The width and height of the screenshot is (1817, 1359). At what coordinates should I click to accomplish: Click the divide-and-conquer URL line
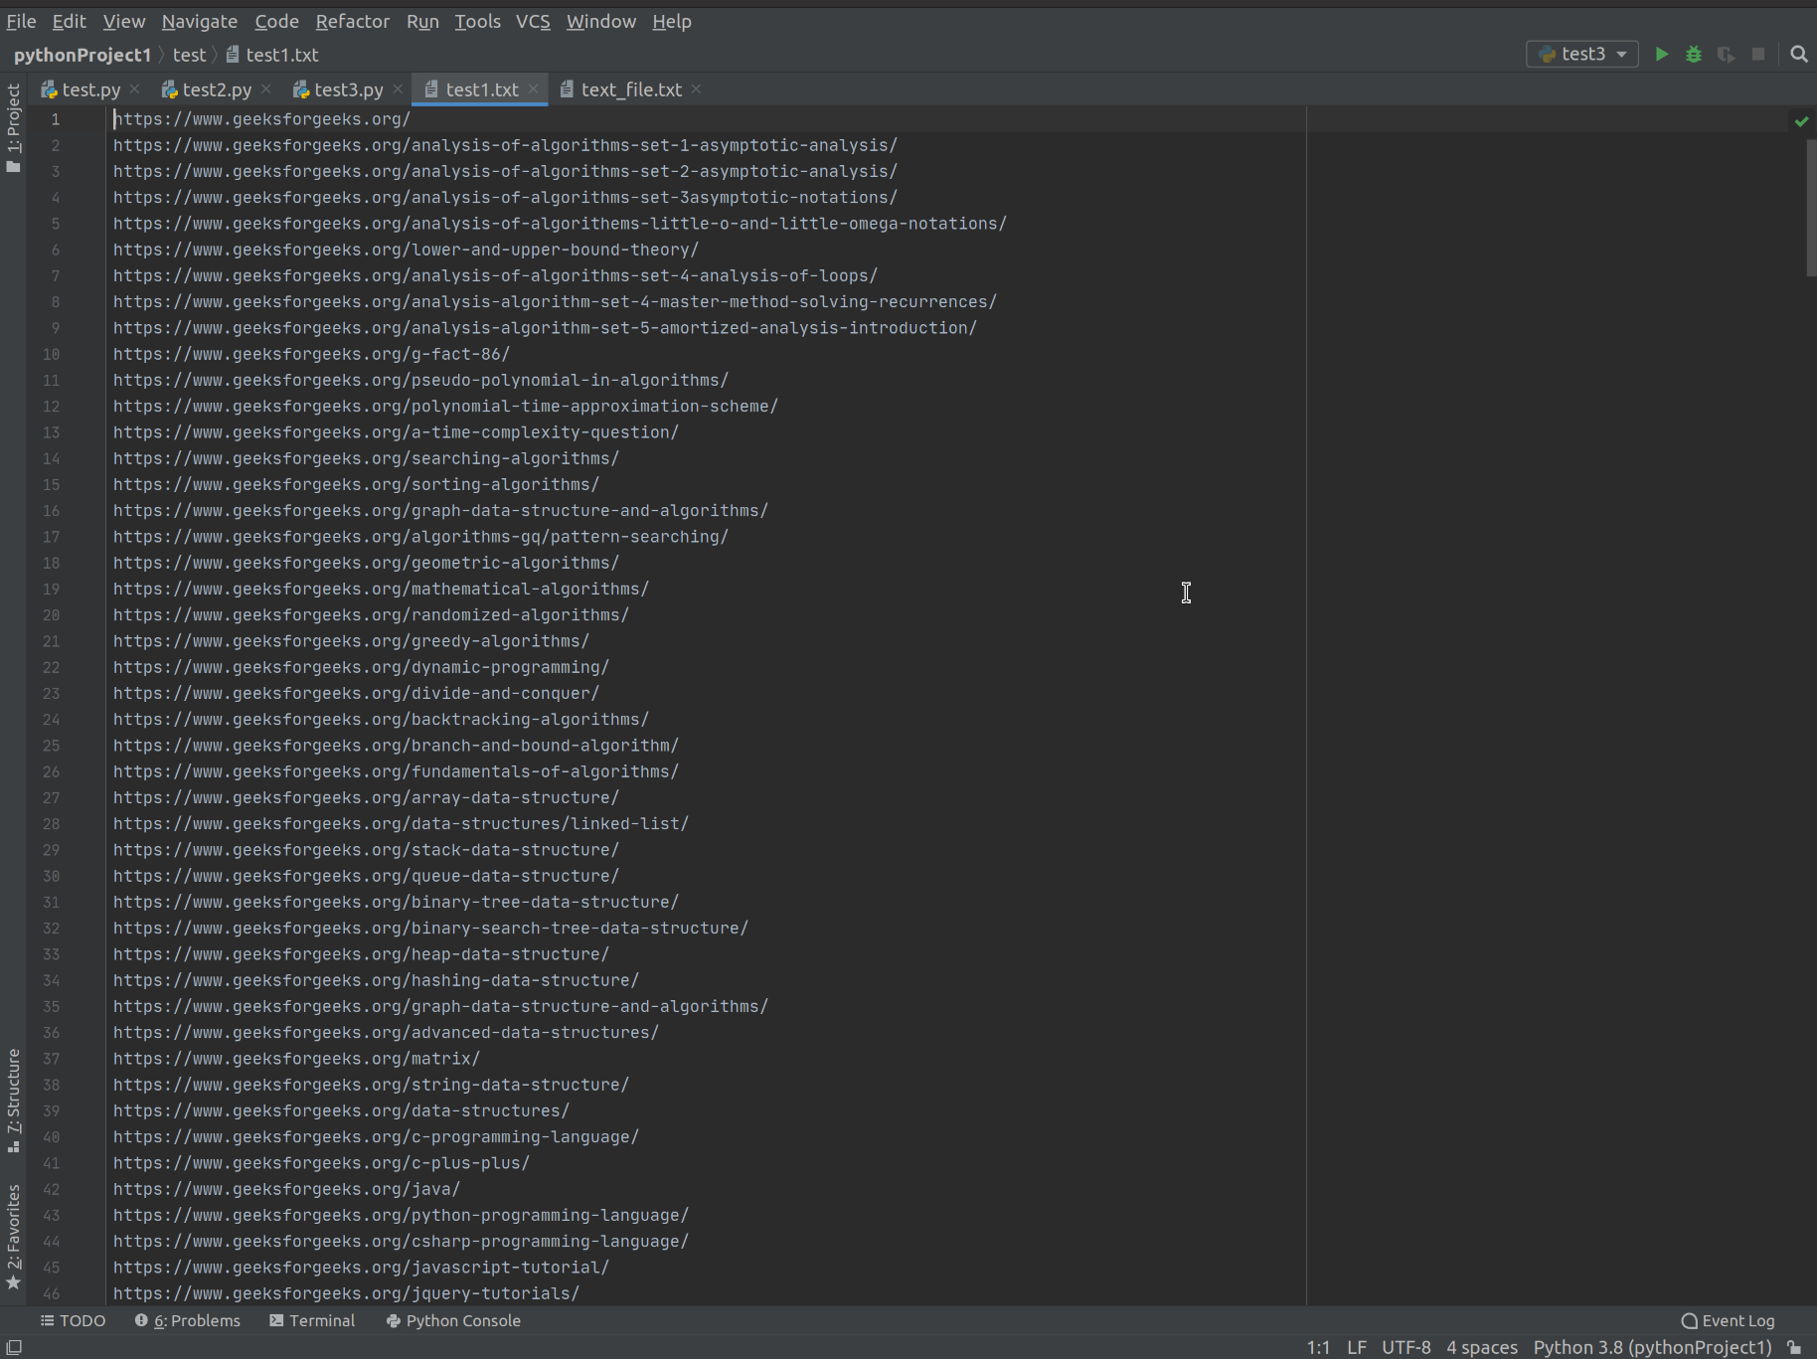coord(356,693)
